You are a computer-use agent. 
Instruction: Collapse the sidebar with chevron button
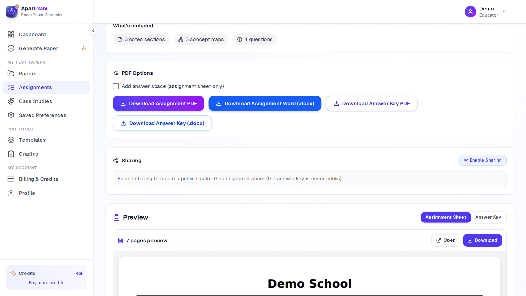[x=93, y=31]
